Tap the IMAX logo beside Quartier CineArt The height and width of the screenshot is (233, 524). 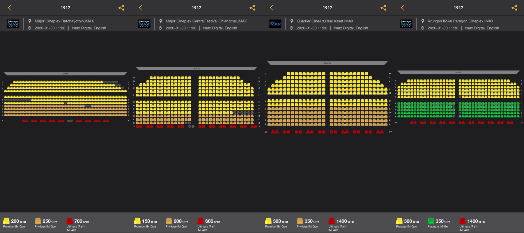point(275,24)
